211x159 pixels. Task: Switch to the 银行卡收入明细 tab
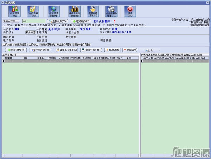point(82,45)
